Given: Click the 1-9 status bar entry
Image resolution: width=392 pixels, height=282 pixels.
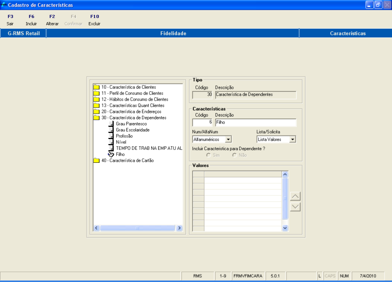Looking at the screenshot, I should coord(223,276).
